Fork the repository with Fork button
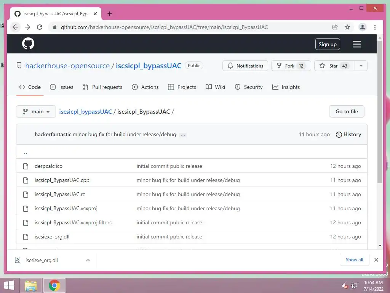The image size is (390, 293). (291, 66)
